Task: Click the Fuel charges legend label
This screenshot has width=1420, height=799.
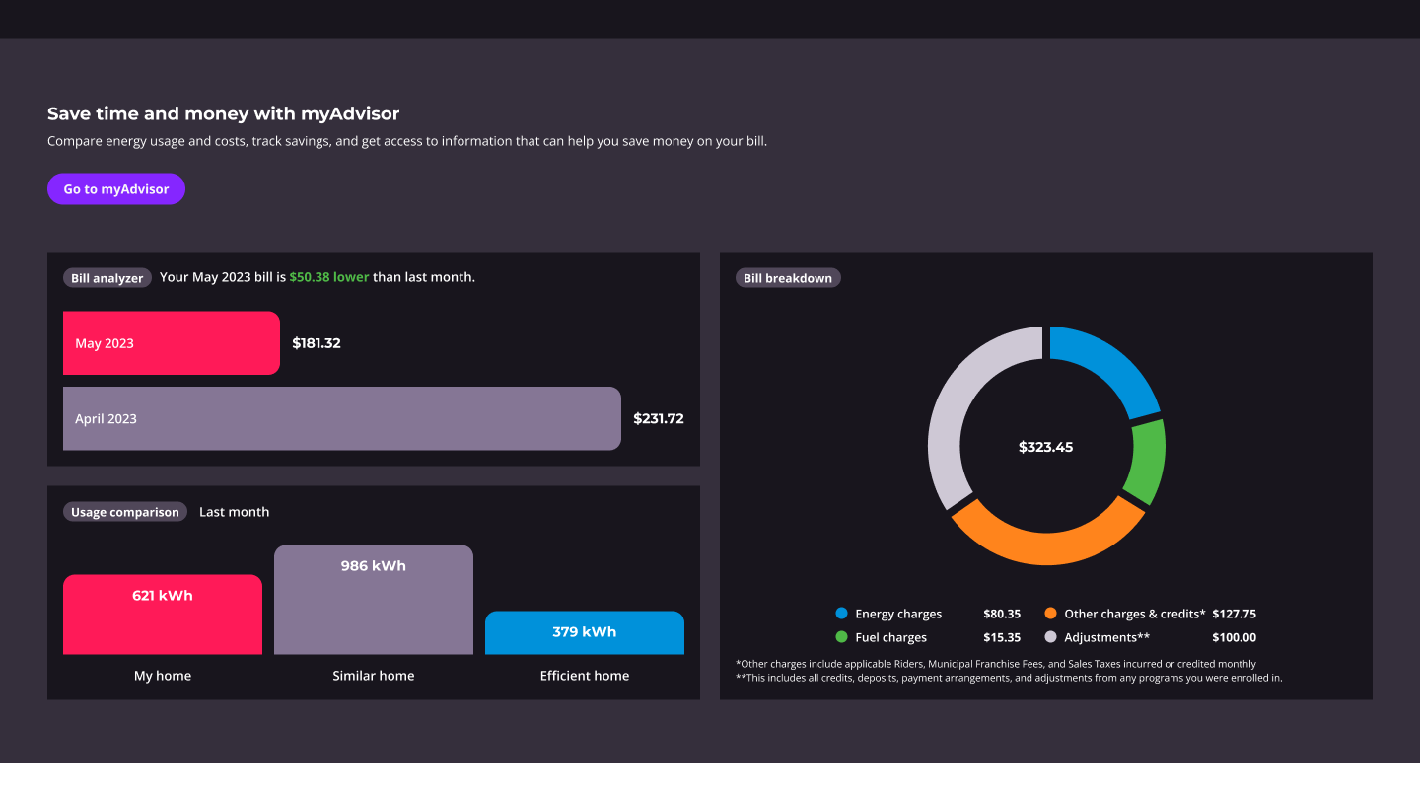Action: coord(890,637)
